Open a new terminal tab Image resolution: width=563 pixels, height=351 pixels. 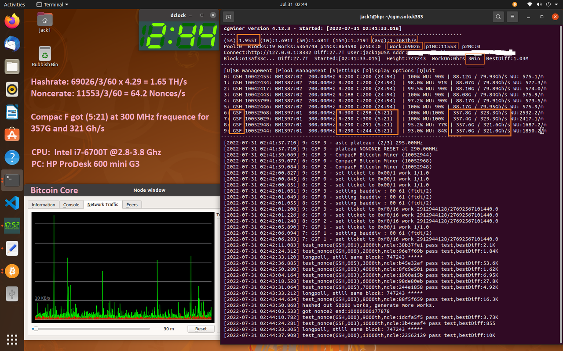pyautogui.click(x=228, y=17)
